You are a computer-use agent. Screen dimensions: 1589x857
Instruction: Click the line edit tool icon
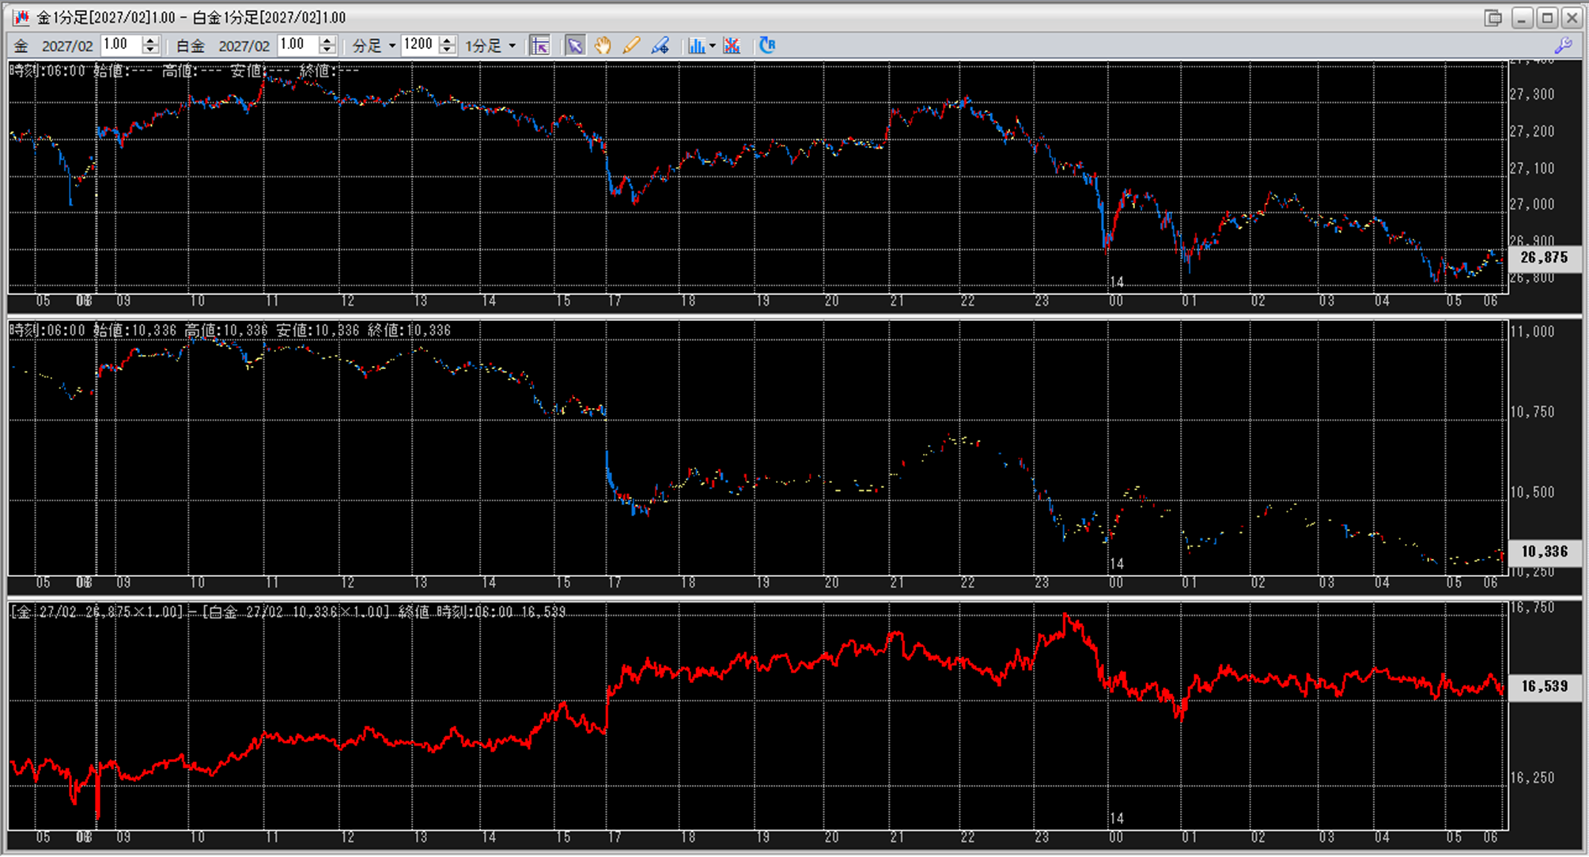coord(660,46)
